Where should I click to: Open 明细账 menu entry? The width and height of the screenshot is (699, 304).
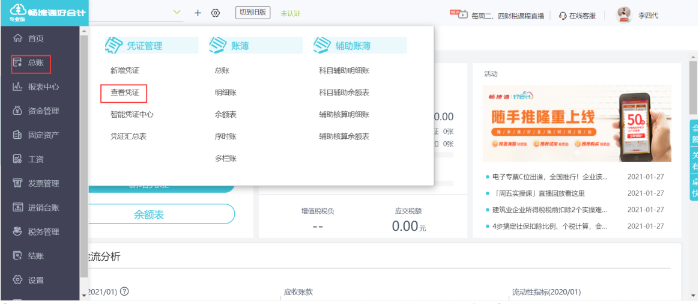(x=226, y=93)
